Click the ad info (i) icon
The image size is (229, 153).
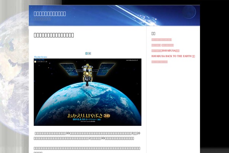pyautogui.click(x=87, y=54)
